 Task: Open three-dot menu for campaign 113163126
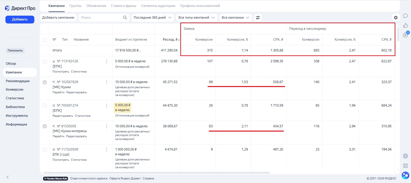pos(106,61)
